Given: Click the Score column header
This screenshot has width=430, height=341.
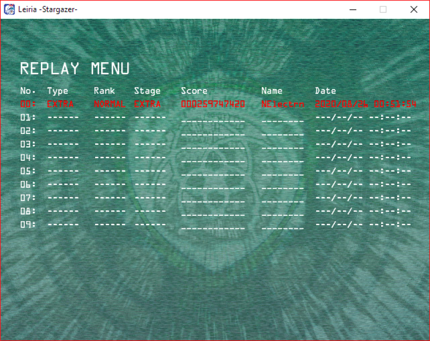Looking at the screenshot, I should click(x=194, y=91).
